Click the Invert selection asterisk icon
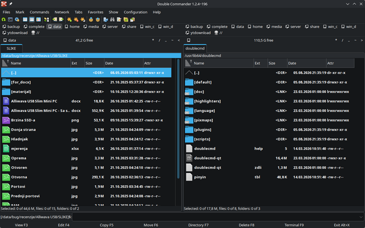 pos(83,20)
